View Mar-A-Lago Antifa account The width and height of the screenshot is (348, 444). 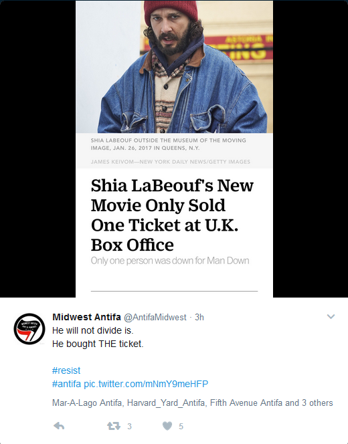(87, 403)
